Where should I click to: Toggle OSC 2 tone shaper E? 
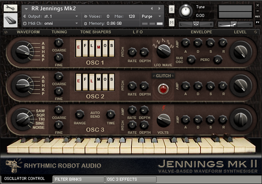click(79, 82)
